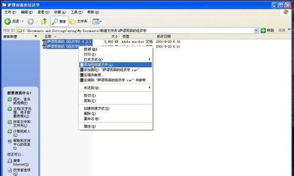This screenshot has height=176, width=294.
Task: Choose 重命名(M) in the context menu
Action: [115, 118]
